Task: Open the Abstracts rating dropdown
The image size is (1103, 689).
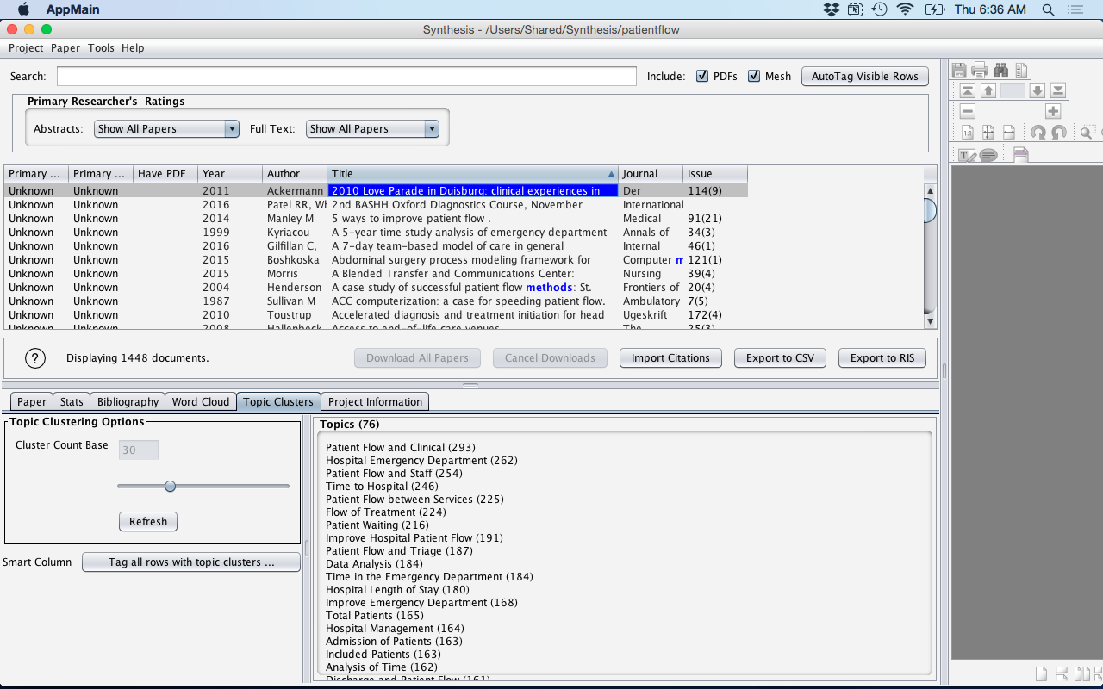Action: (x=166, y=128)
